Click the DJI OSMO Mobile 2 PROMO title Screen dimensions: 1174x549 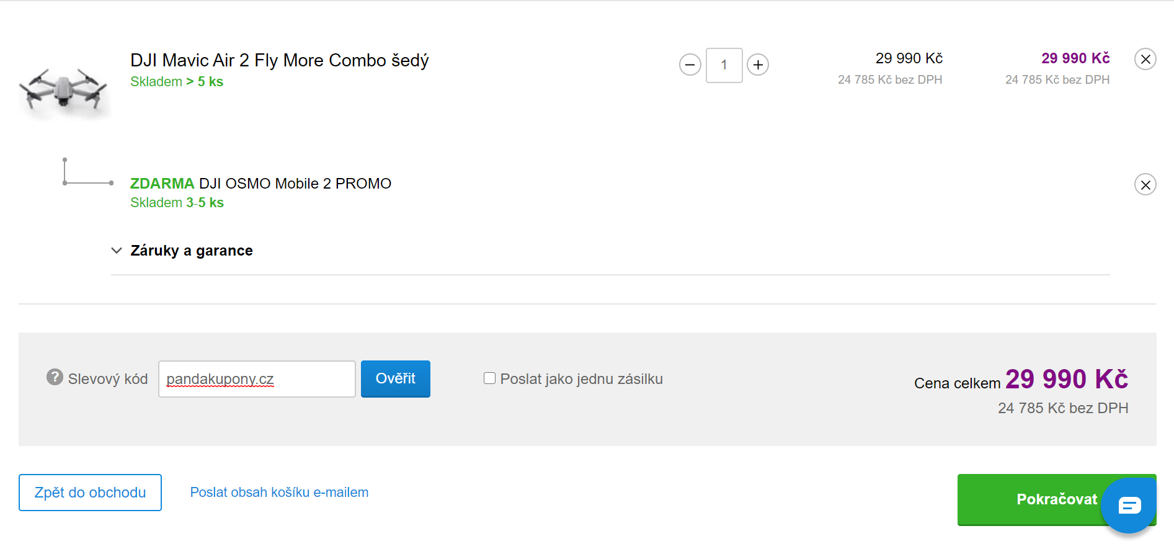coord(295,184)
